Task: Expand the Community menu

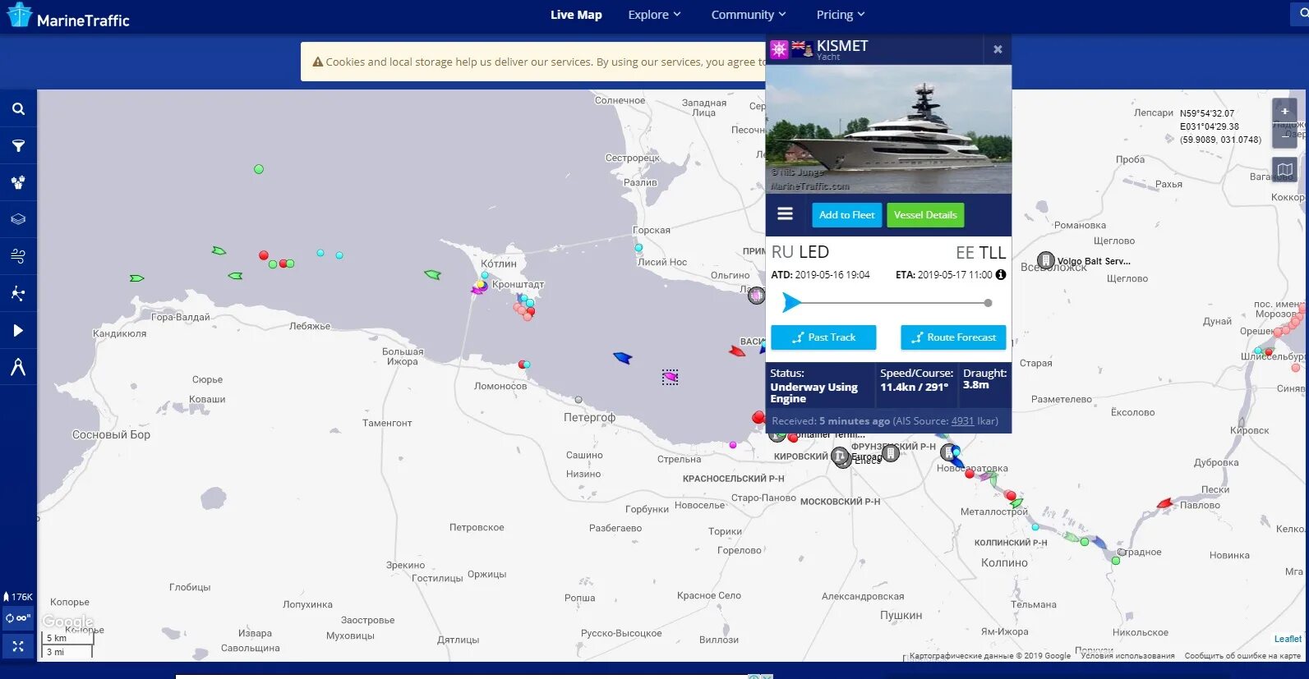Action: [x=749, y=15]
